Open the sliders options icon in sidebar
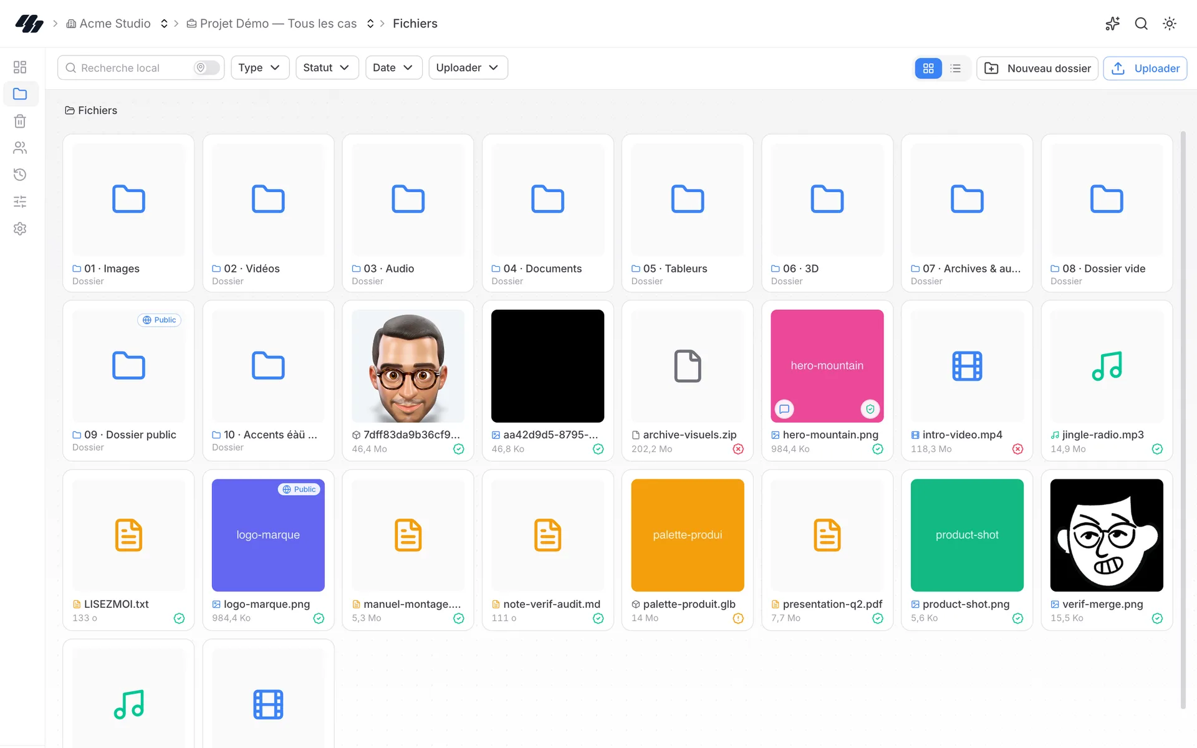1197x748 pixels. click(x=20, y=201)
